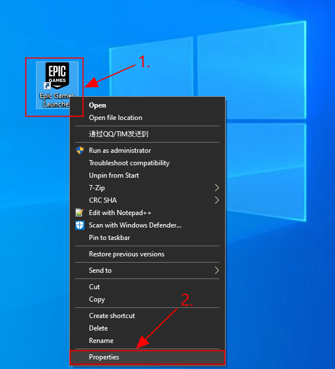The image size is (335, 369).
Task: Click the Windows Defender shield icon
Action: coord(80,225)
